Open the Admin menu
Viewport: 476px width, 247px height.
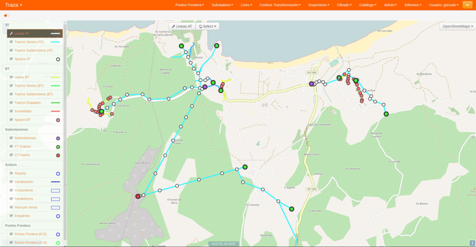click(390, 5)
